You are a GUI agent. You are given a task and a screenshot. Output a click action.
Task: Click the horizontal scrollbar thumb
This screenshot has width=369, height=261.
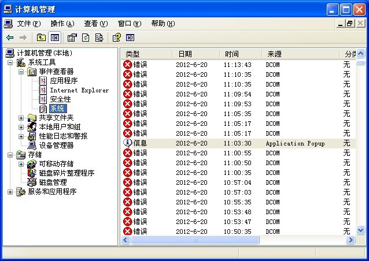(195, 240)
